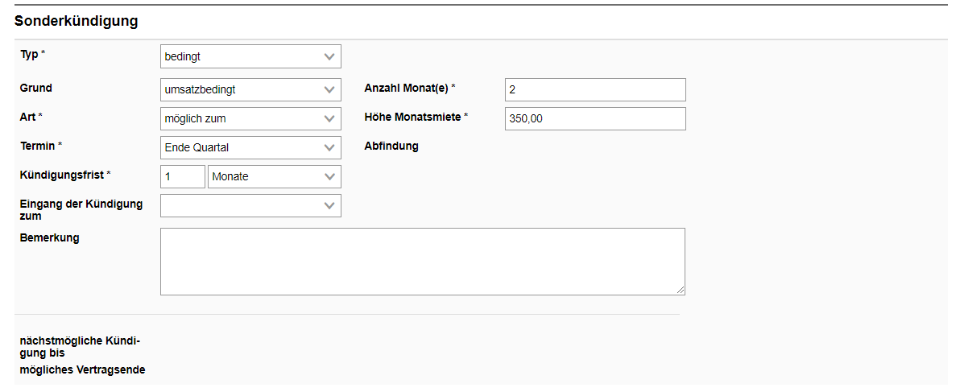
Task: Click the Abfindung label
Action: click(391, 147)
